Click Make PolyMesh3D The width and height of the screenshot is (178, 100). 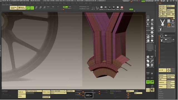pyautogui.click(x=169, y=12)
